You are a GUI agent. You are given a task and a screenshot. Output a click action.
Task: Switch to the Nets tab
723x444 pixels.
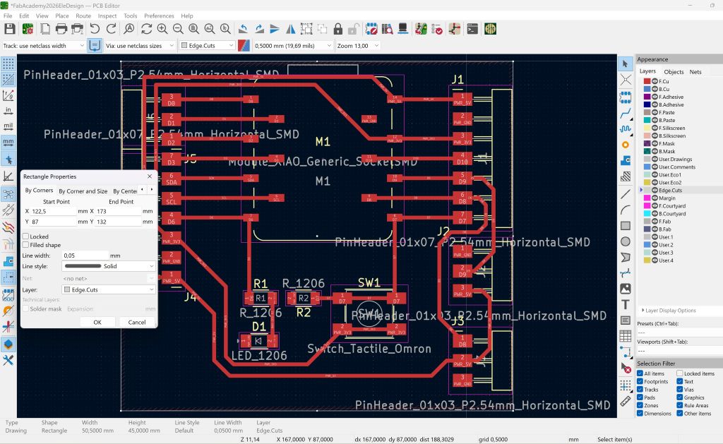(x=695, y=72)
